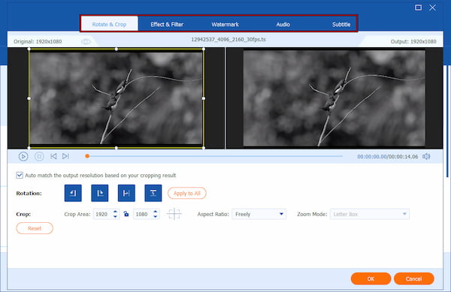Uncheck Auto match output resolution checkbox
The width and height of the screenshot is (451, 292).
20,175
